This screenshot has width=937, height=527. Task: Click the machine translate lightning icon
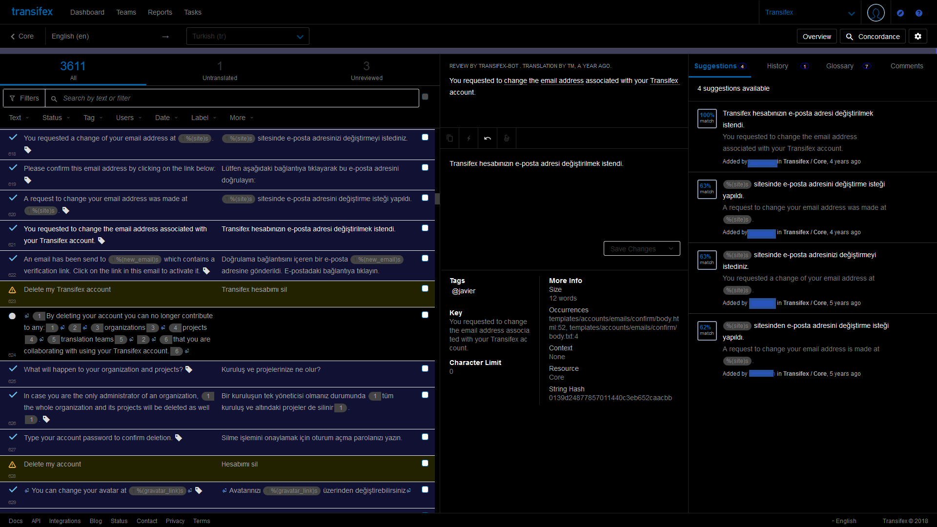pyautogui.click(x=468, y=139)
